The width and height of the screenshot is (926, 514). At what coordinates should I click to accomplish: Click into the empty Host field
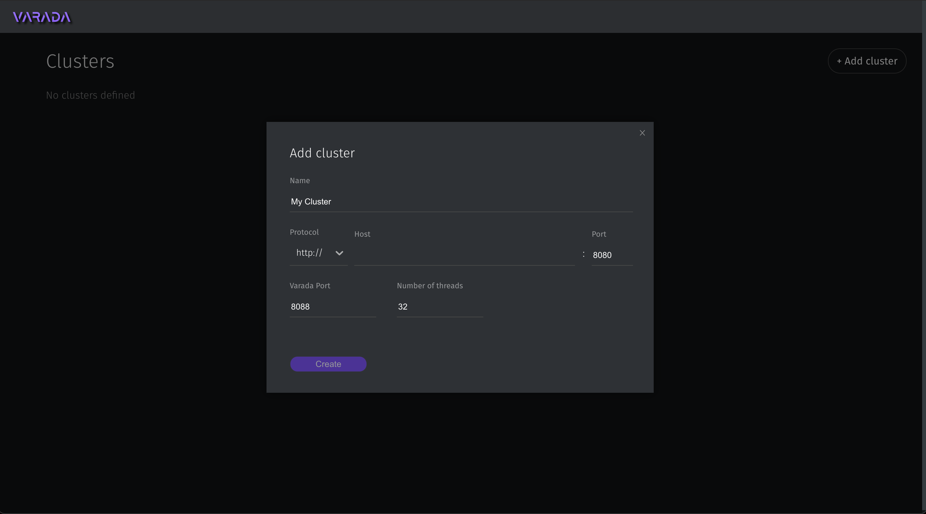click(x=464, y=255)
